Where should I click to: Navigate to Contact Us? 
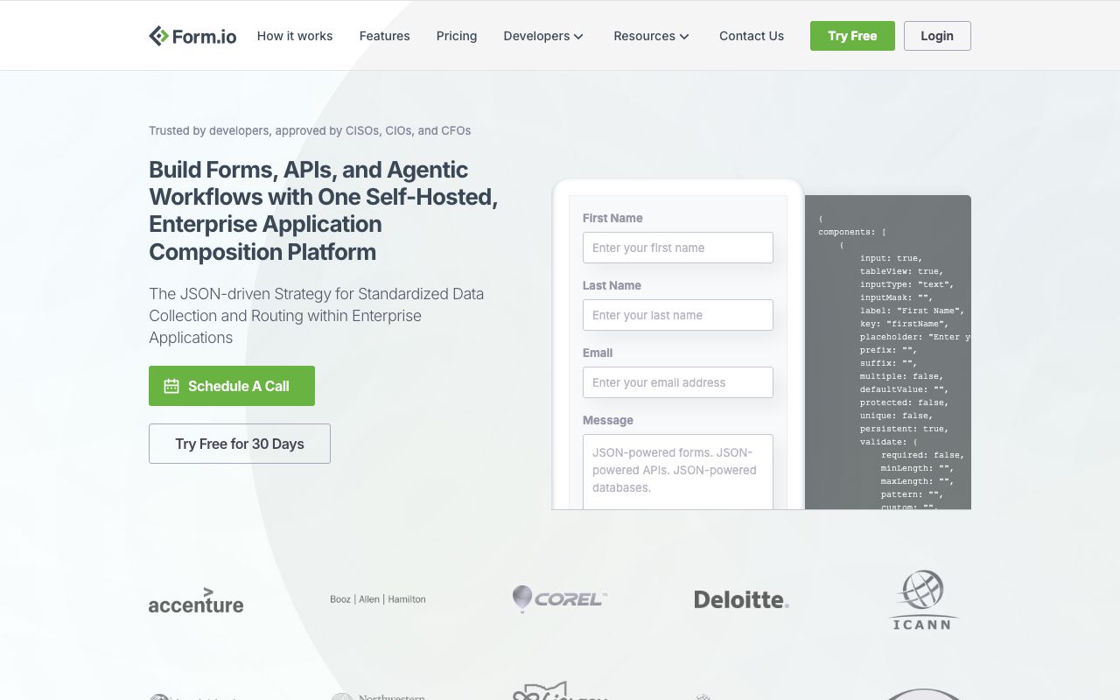coord(752,36)
